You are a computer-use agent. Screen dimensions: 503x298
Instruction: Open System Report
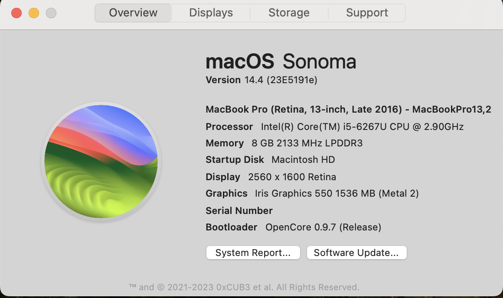(253, 253)
